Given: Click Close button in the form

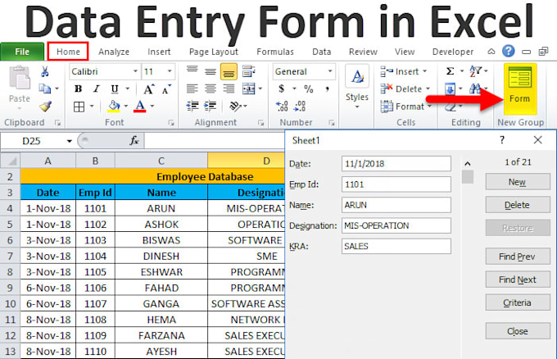Looking at the screenshot, I should coord(518,331).
